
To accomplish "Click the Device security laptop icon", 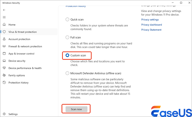I will click(x=4, y=61).
